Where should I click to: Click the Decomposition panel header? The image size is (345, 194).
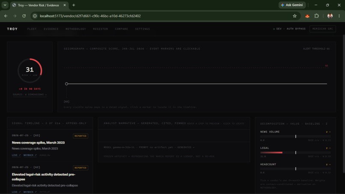tap(294, 124)
